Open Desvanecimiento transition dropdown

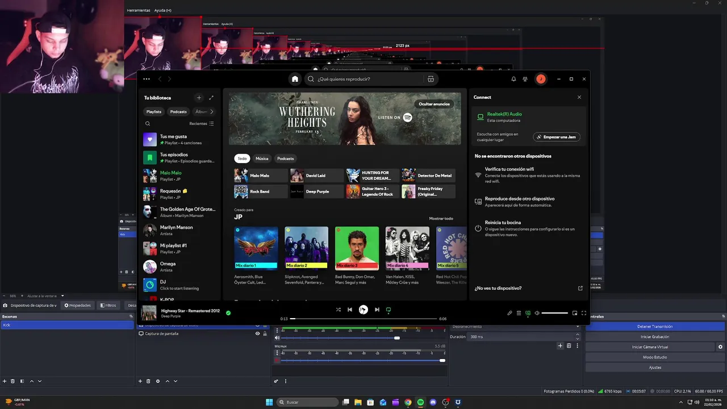coord(515,327)
